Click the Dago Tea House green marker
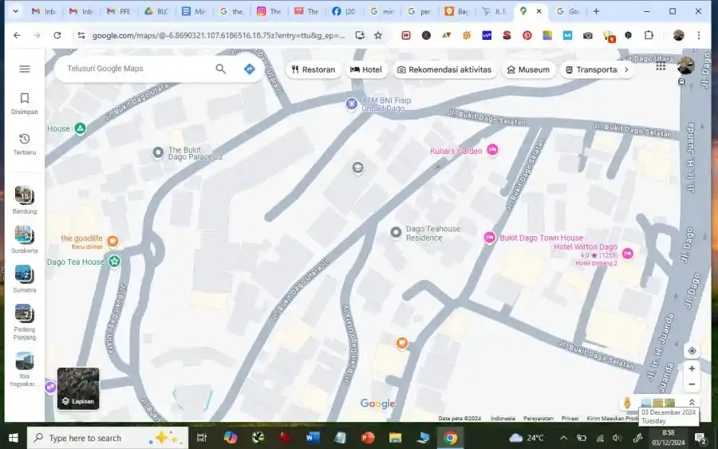 (114, 262)
